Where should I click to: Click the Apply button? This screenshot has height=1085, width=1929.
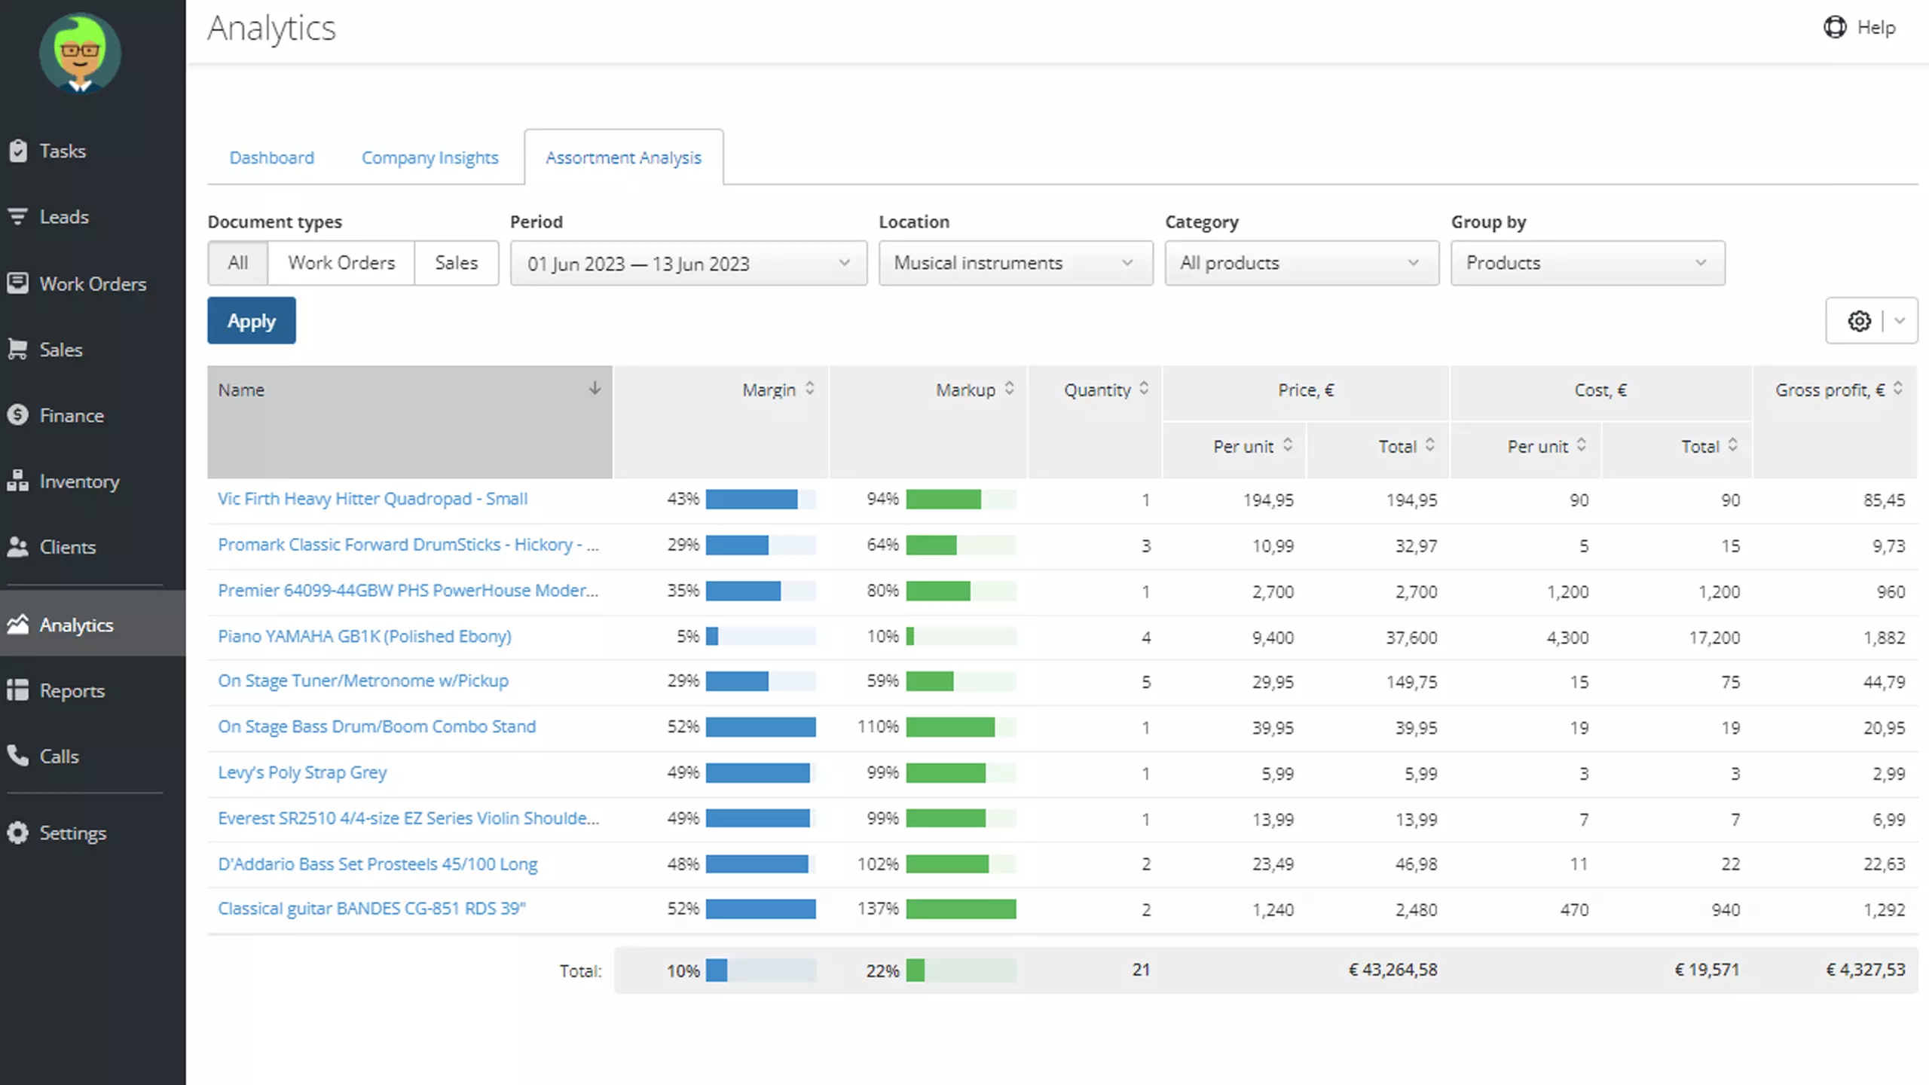click(x=252, y=321)
